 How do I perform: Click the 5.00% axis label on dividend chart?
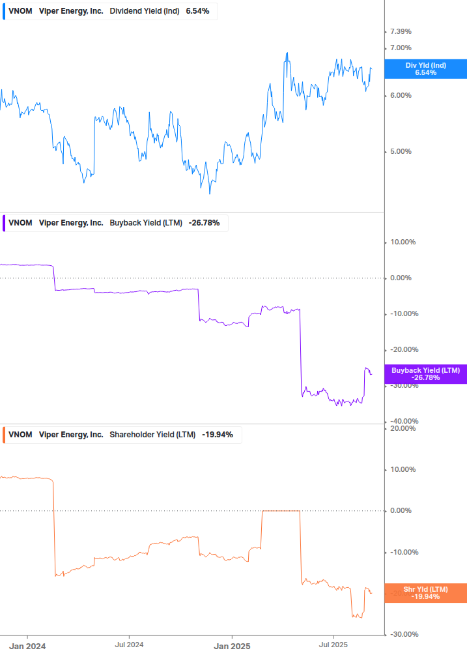click(401, 152)
